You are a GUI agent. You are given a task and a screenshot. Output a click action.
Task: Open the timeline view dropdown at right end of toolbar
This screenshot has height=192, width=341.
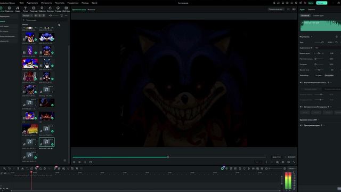291,169
